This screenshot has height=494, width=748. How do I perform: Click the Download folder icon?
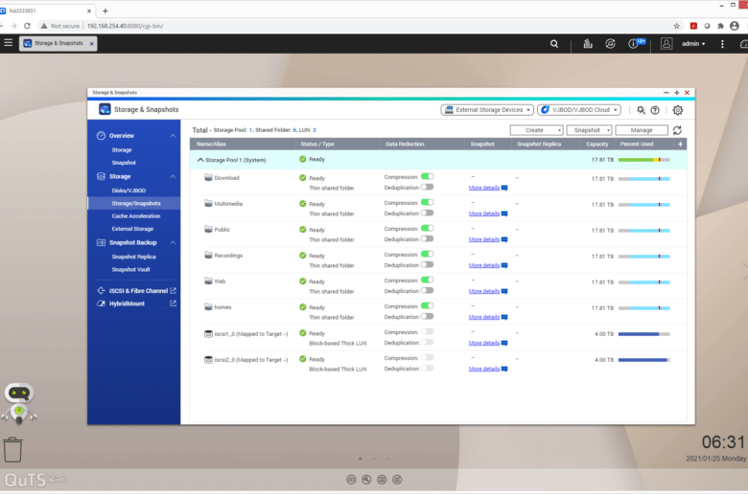pyautogui.click(x=208, y=178)
